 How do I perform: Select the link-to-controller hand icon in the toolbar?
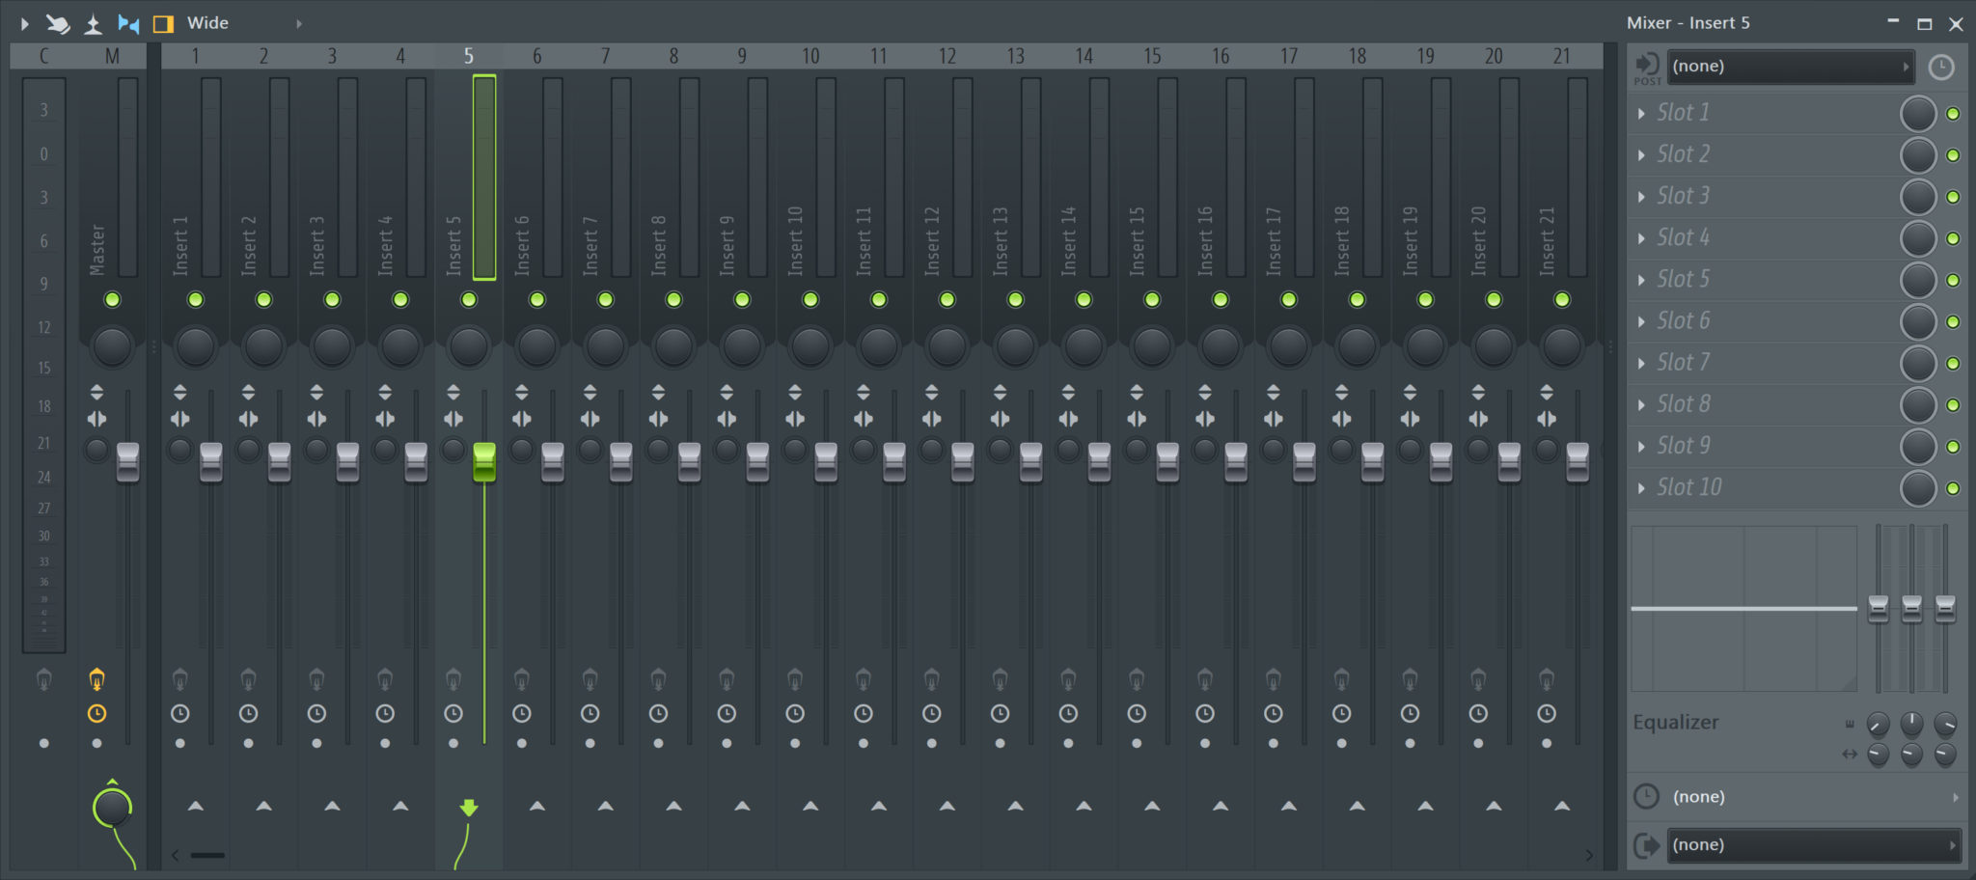(58, 22)
